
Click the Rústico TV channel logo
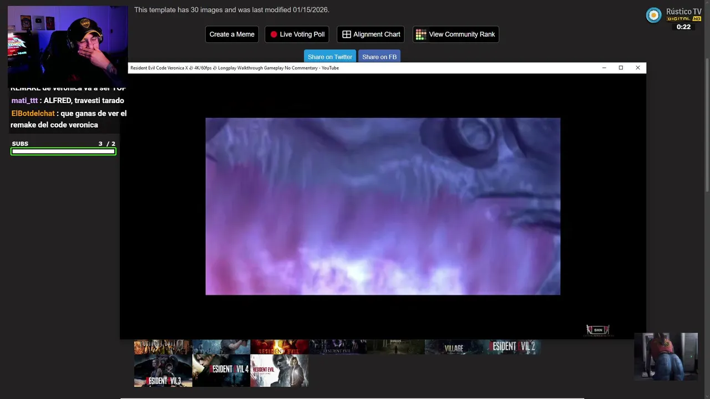654,15
